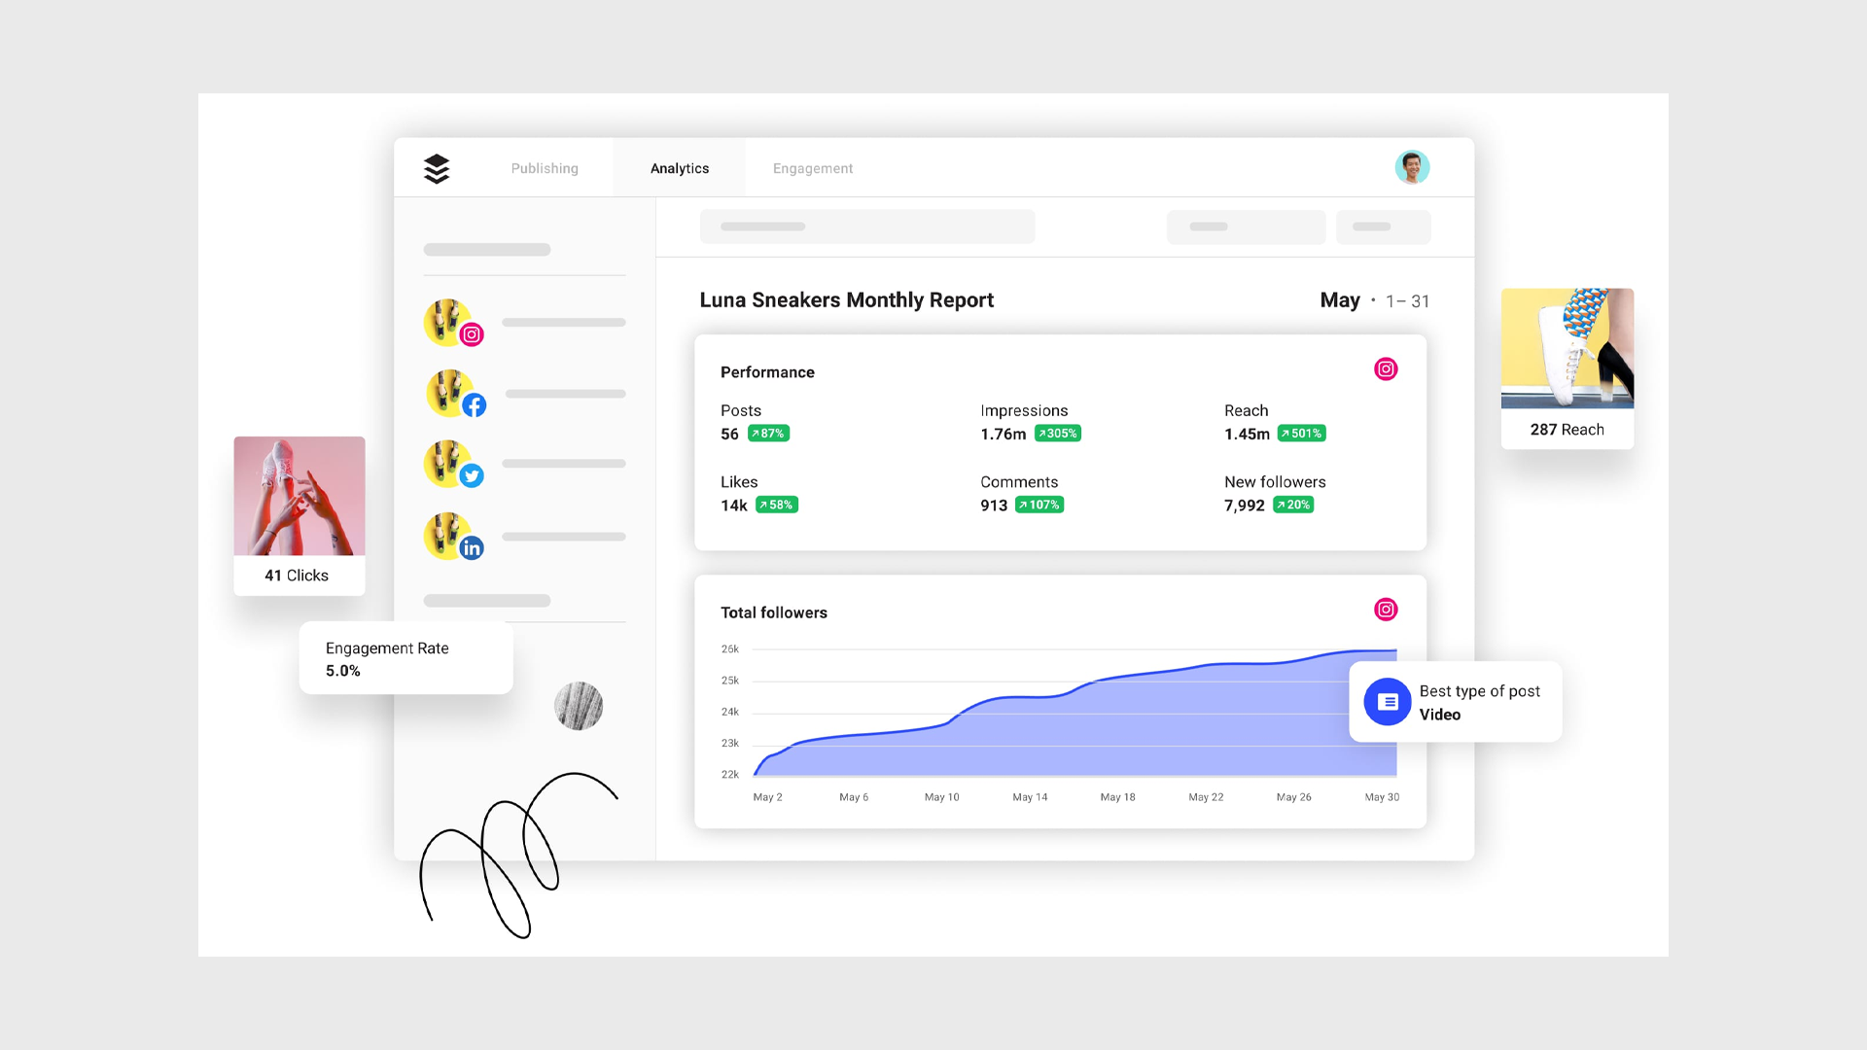Click the Buffer logo icon in top-left
1867x1050 pixels.
439,168
